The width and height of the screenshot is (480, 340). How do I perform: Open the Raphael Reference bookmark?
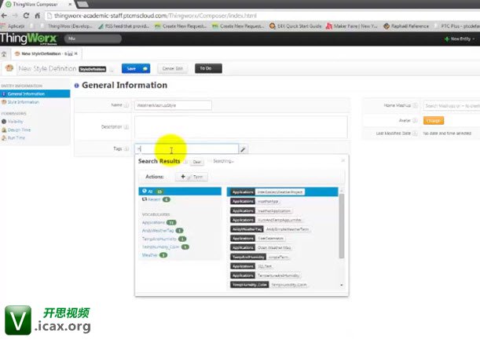click(406, 27)
